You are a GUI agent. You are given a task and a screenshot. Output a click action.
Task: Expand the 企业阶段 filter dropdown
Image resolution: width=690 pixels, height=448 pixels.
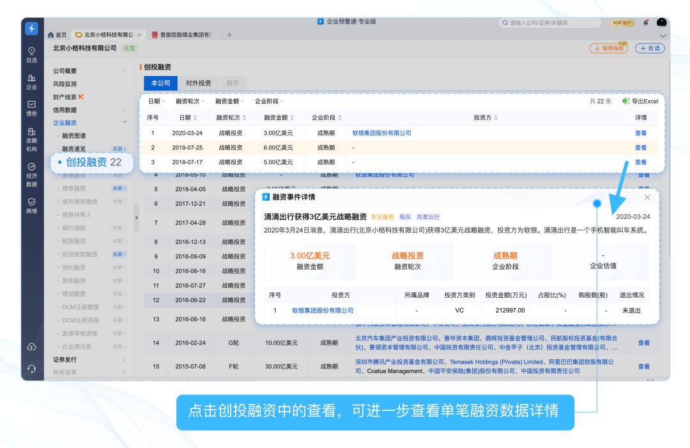coord(270,101)
